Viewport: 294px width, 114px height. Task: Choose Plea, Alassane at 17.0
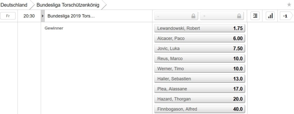200,89
